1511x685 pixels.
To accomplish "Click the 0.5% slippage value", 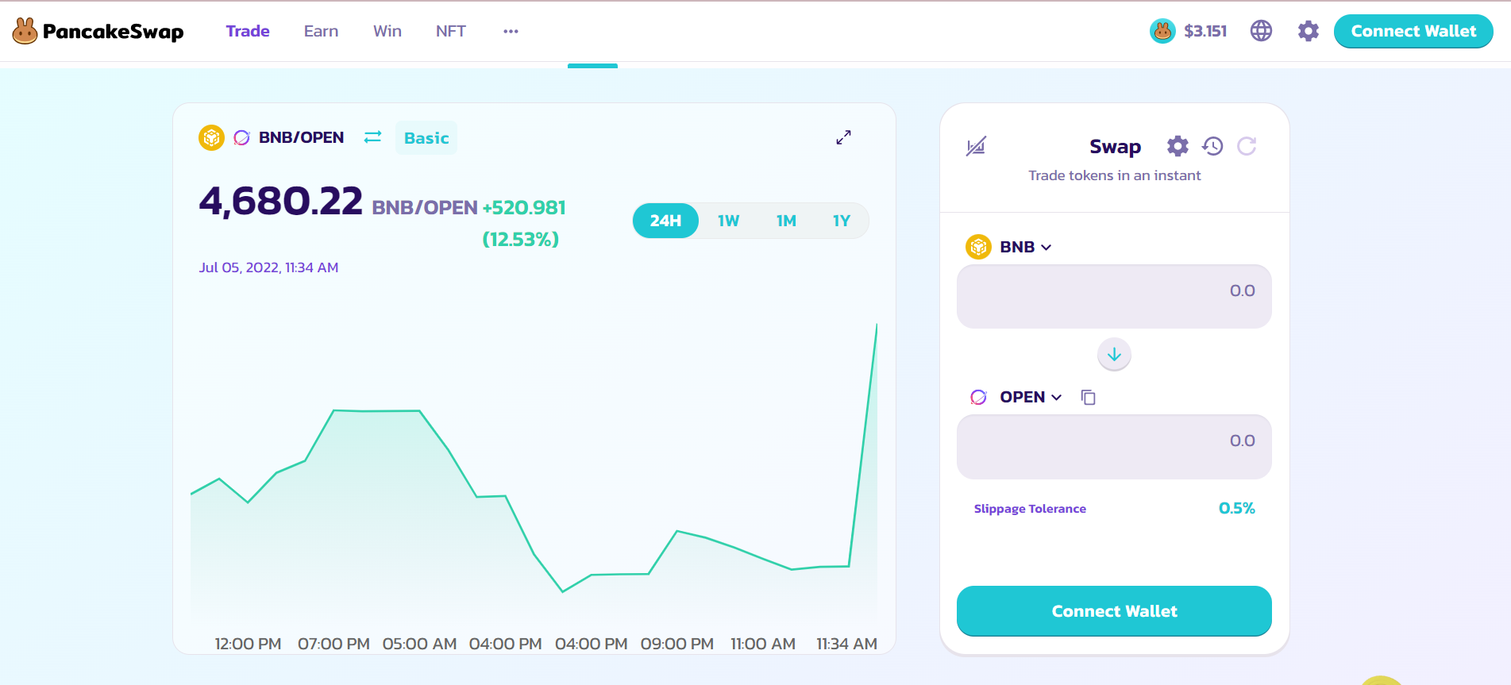I will click(1236, 508).
